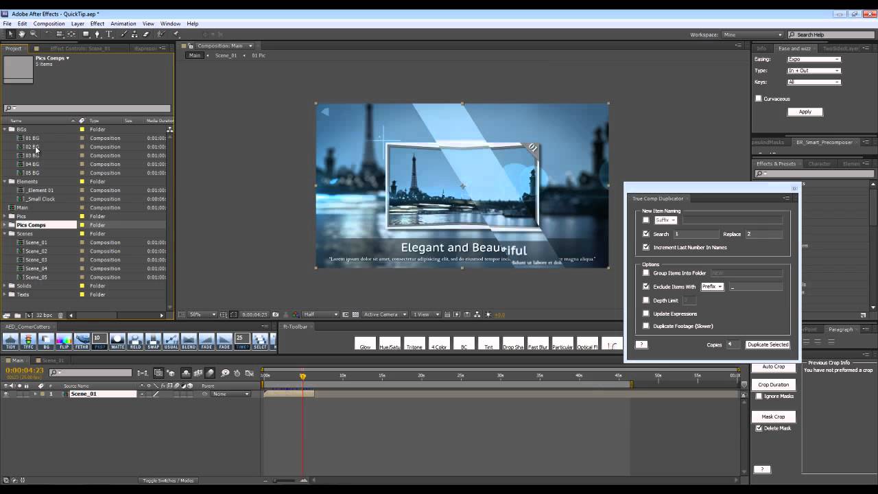Open the Type dropdown set to In + Out
This screenshot has height=494, width=878.
(x=814, y=71)
